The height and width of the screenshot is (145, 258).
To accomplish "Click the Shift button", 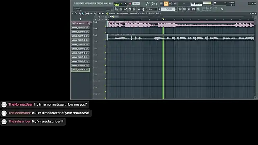I will click(180, 9).
